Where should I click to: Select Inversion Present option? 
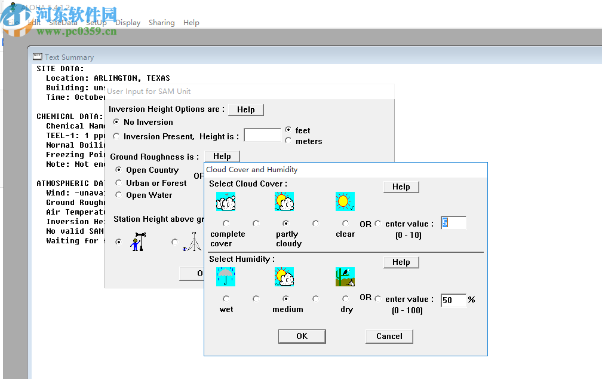(x=116, y=136)
